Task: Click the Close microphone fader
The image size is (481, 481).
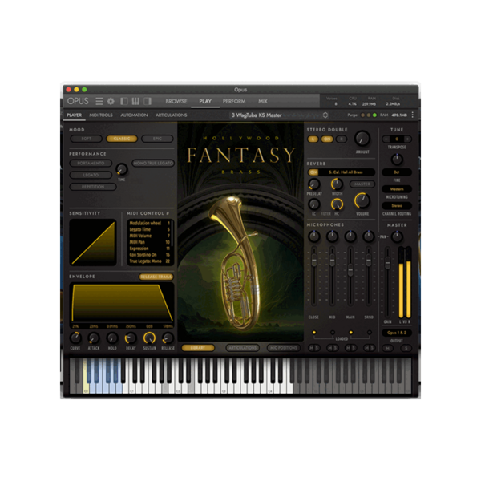Action: pos(313,261)
